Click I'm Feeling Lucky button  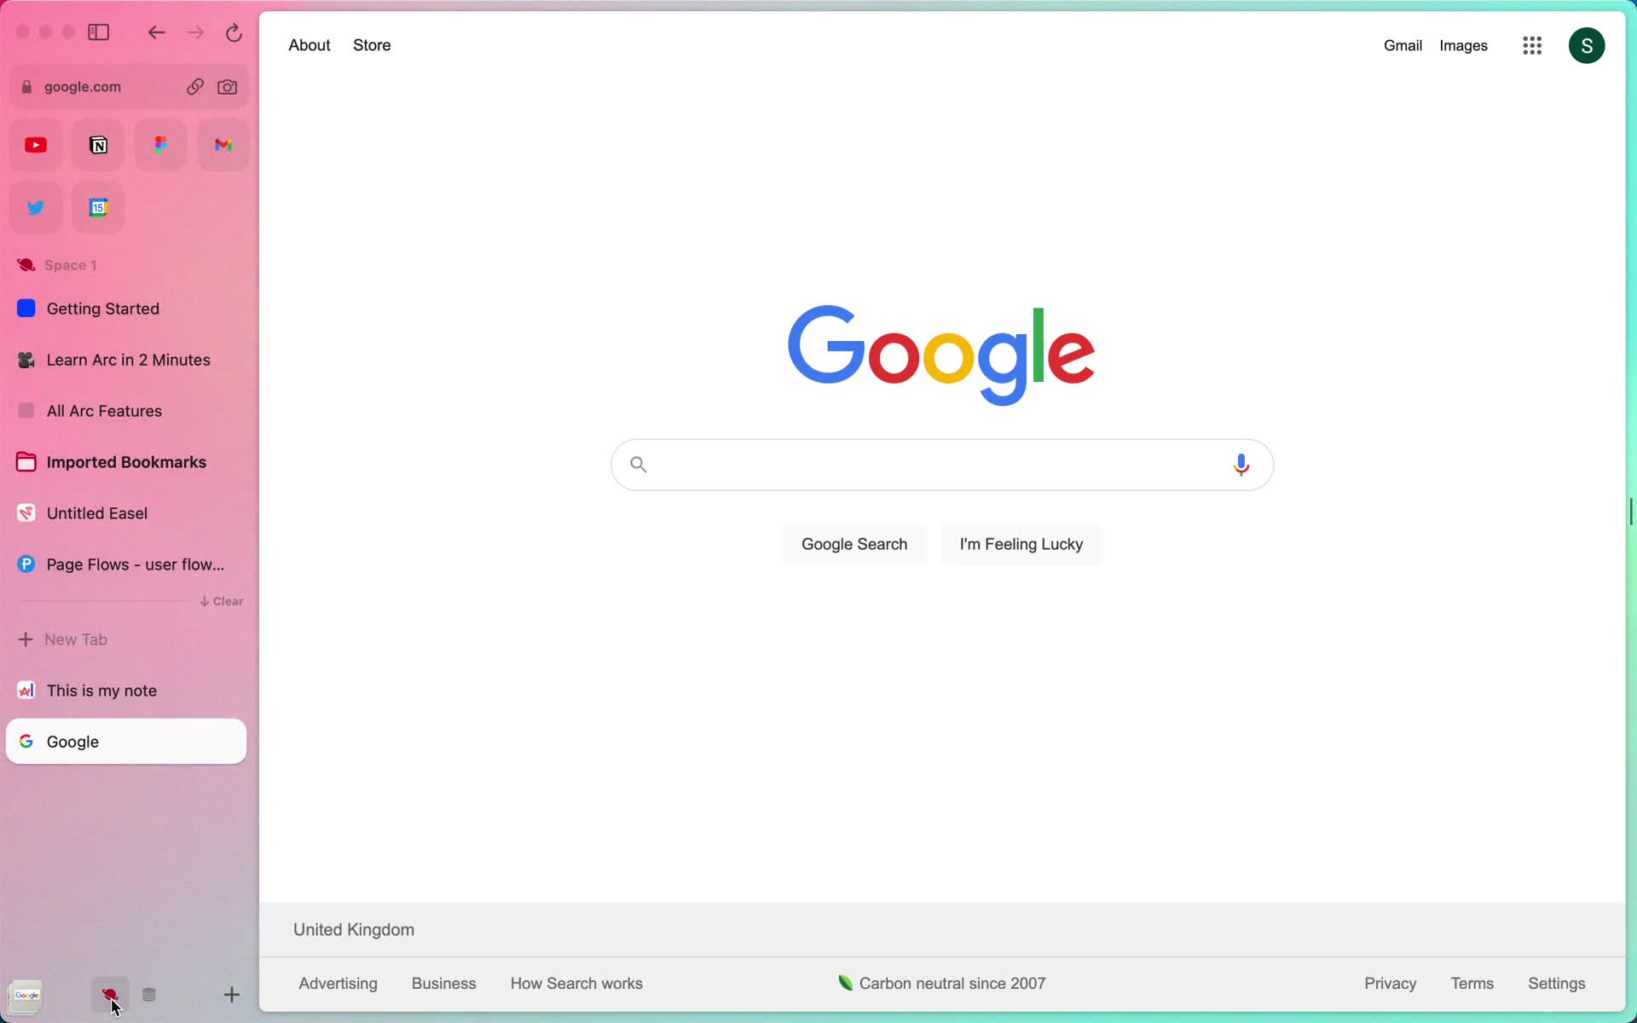coord(1021,543)
